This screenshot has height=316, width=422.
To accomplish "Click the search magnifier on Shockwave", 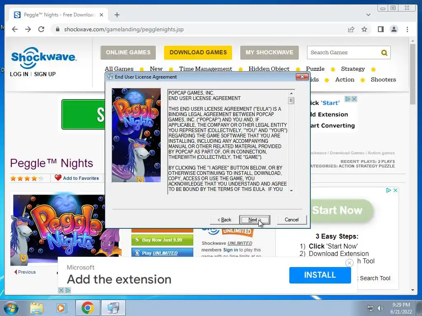I will tap(384, 53).
